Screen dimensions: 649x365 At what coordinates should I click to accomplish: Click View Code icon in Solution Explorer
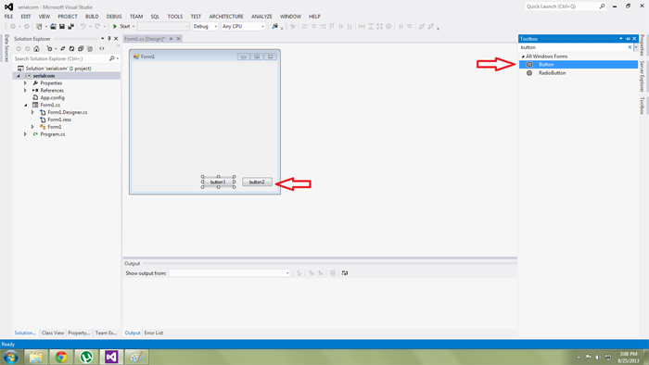(102, 49)
